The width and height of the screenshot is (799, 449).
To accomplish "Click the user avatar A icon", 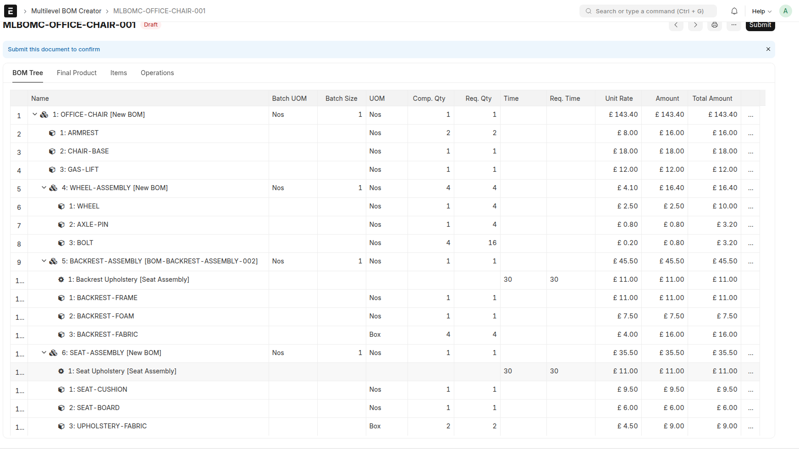I will [x=785, y=11].
